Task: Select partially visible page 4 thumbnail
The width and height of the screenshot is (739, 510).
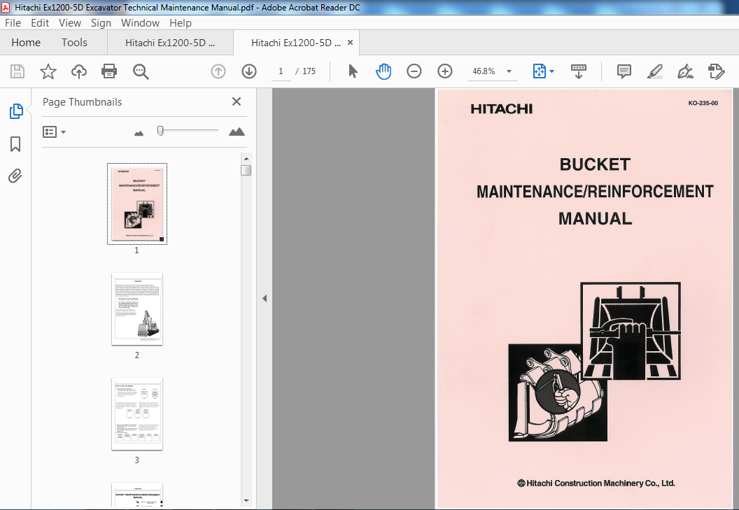Action: pos(137,495)
